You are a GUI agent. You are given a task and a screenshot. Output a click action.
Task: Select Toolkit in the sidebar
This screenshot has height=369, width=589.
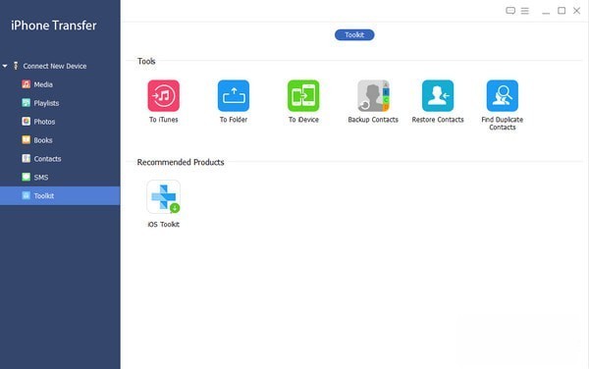pyautogui.click(x=60, y=195)
